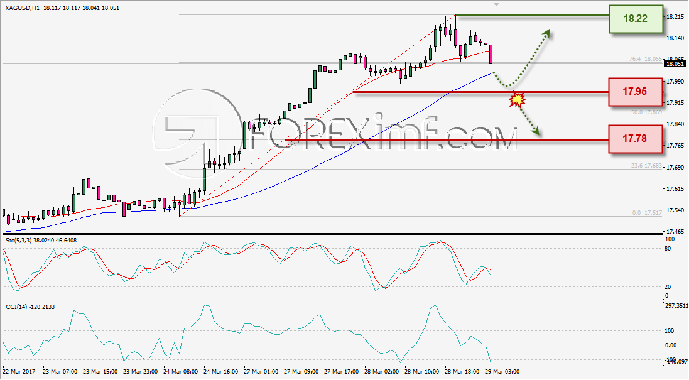
Task: Click the CCI scale value 0.00
Action: [x=671, y=345]
